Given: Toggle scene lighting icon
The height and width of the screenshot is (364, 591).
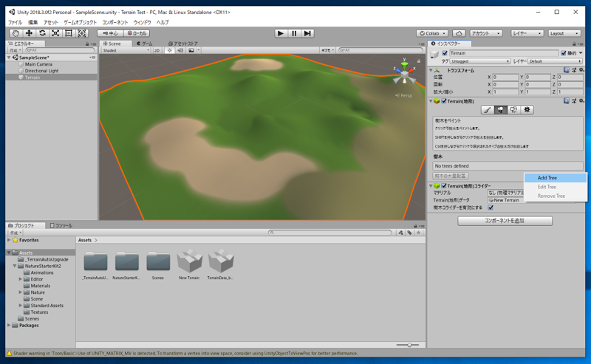Looking at the screenshot, I should point(170,50).
